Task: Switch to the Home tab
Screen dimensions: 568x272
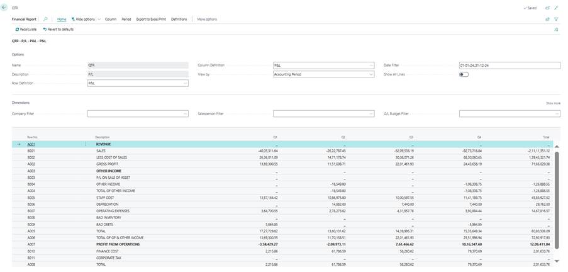Action: pyautogui.click(x=62, y=20)
